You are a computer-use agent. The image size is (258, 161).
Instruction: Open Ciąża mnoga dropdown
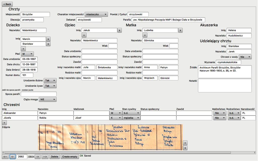pos(48,100)
